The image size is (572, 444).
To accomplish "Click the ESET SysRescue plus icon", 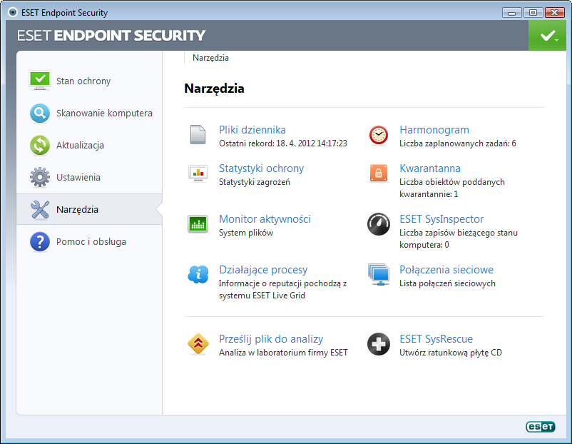I will pos(379,344).
